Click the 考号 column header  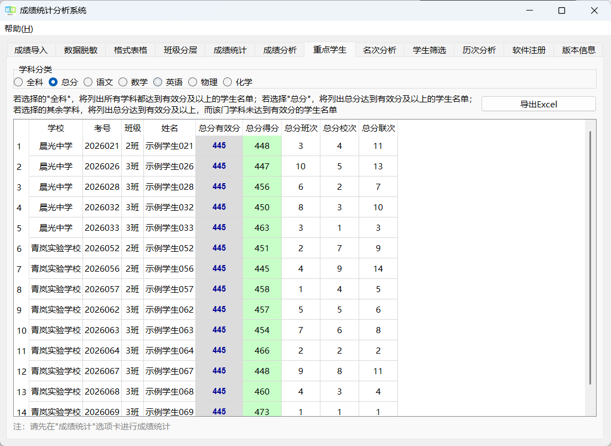102,128
